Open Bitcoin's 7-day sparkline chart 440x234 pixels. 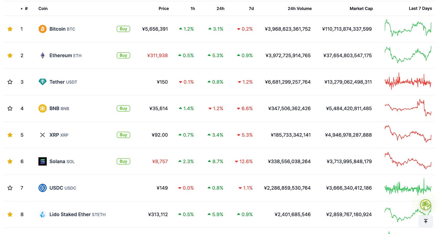click(x=408, y=28)
